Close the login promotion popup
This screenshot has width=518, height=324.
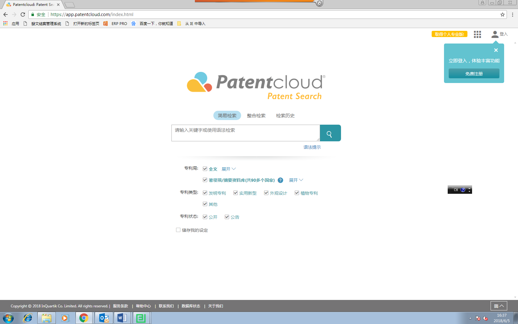[x=496, y=50]
